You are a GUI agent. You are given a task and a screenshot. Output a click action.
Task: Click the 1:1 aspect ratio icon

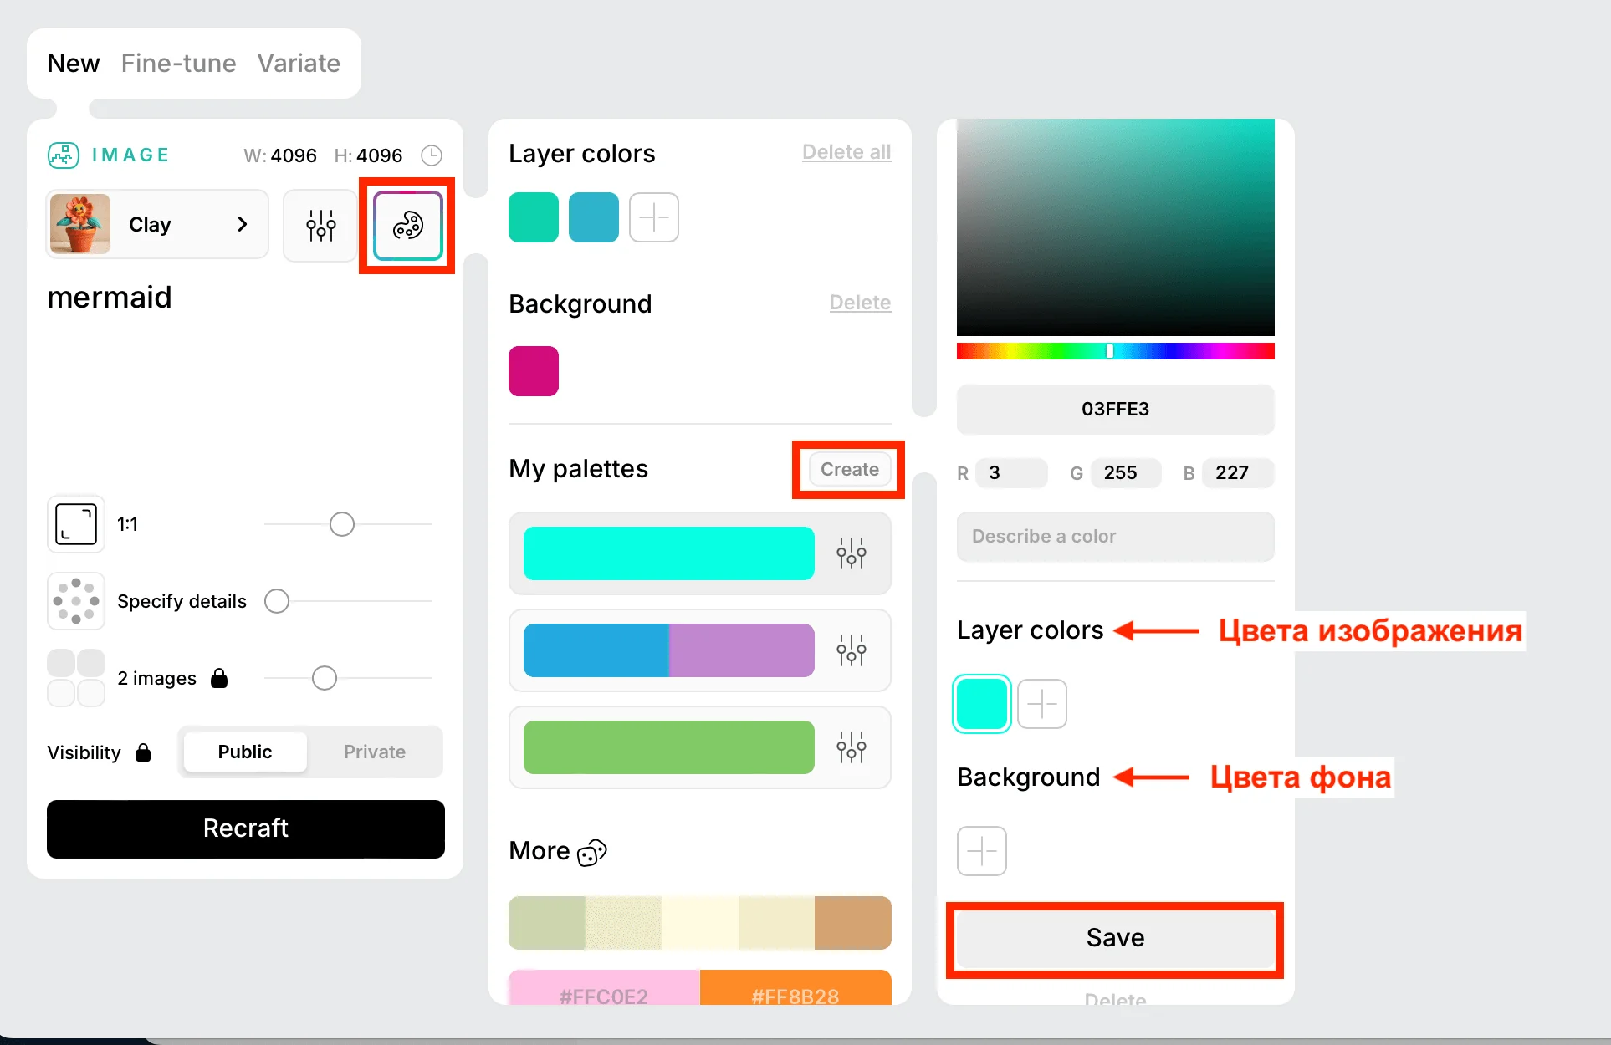pos(76,524)
